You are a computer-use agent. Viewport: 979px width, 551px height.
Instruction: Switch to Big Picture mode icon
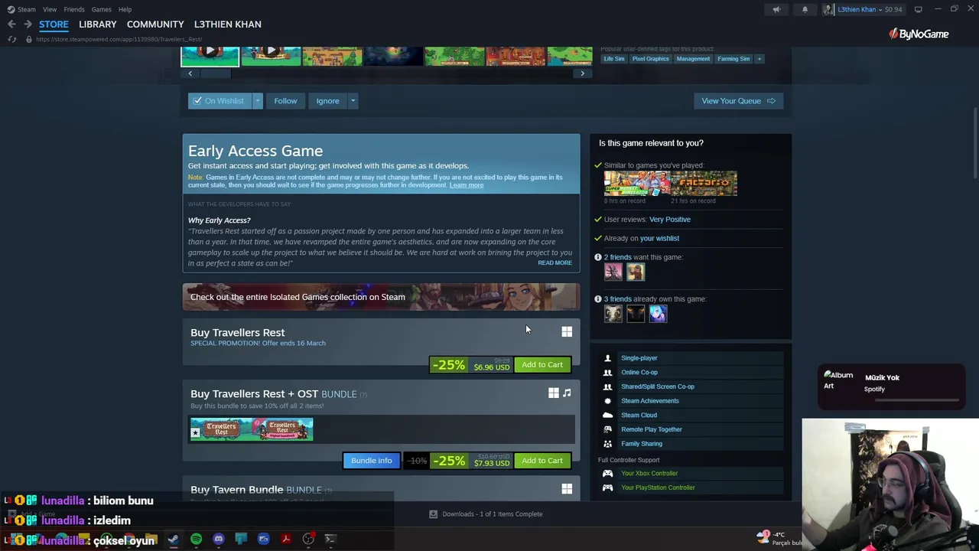(918, 9)
